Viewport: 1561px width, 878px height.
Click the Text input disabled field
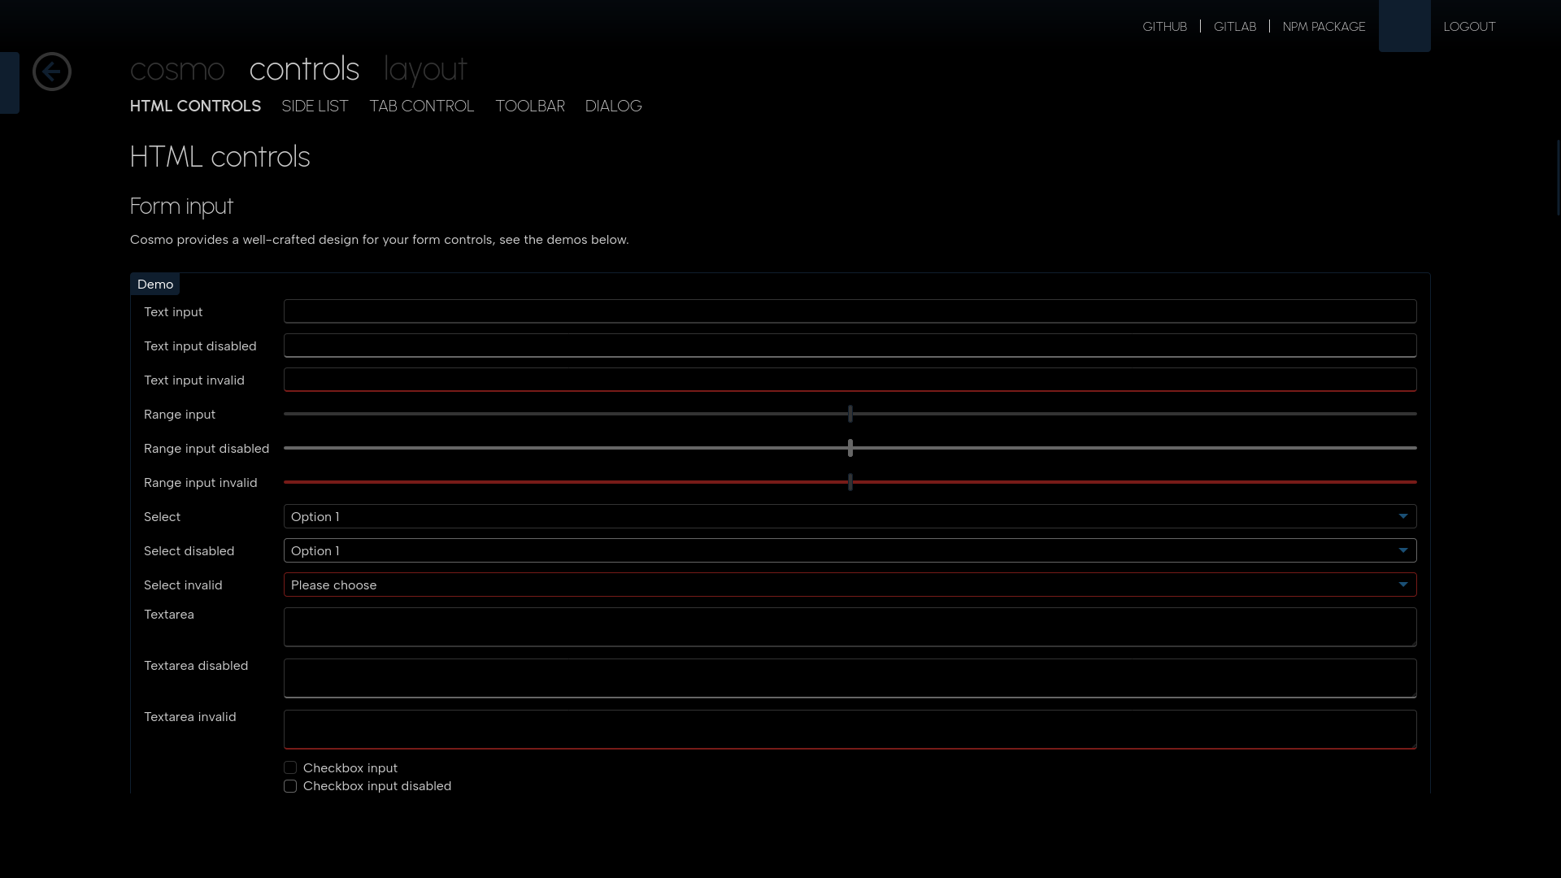pos(850,346)
